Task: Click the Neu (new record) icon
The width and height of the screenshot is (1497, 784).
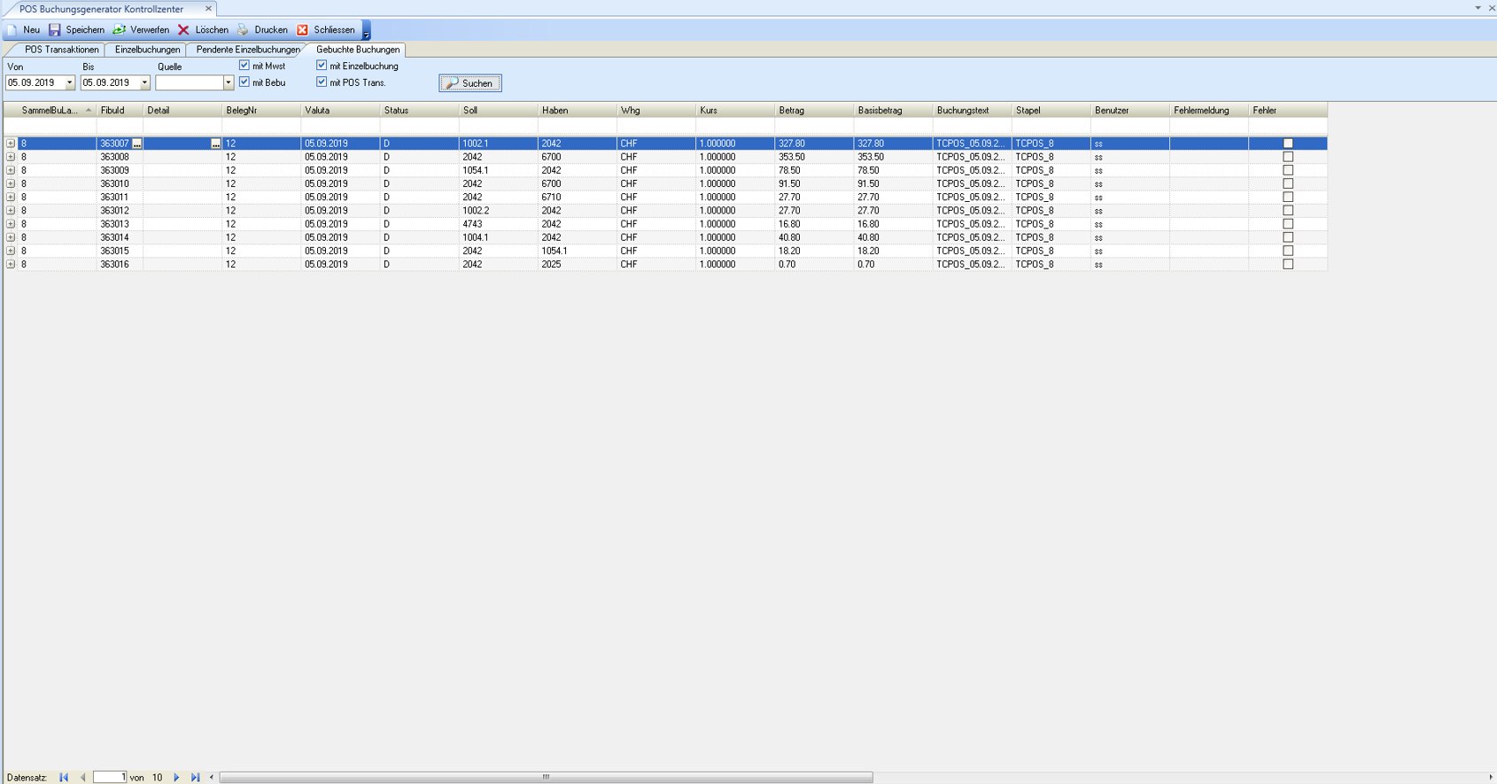Action: click(x=12, y=30)
